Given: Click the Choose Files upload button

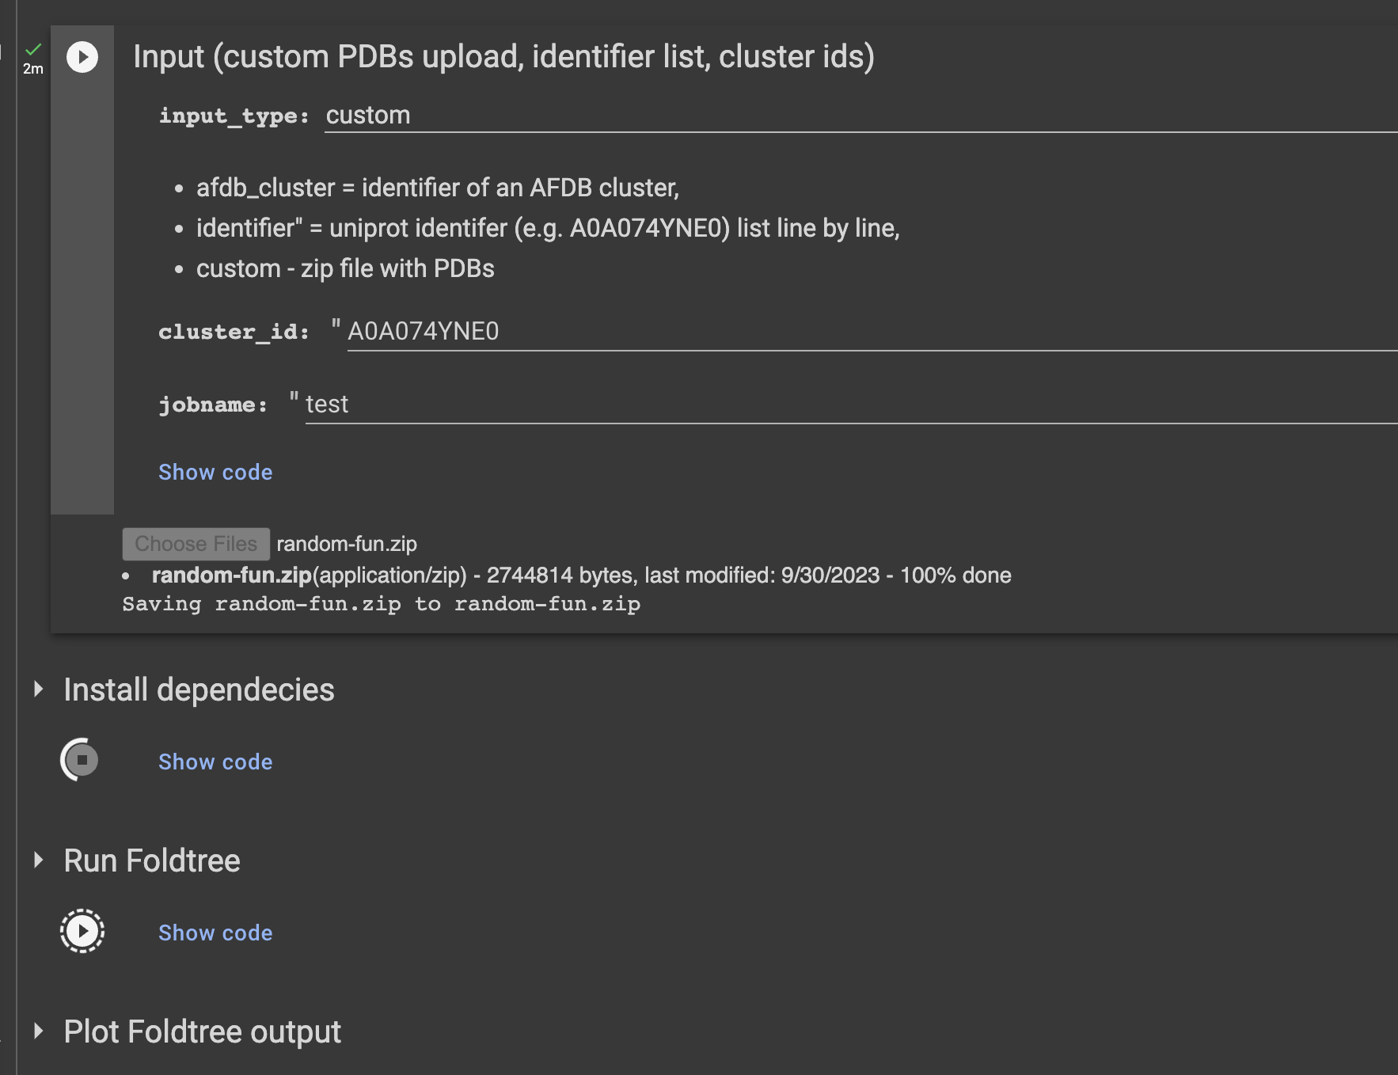Looking at the screenshot, I should point(196,543).
